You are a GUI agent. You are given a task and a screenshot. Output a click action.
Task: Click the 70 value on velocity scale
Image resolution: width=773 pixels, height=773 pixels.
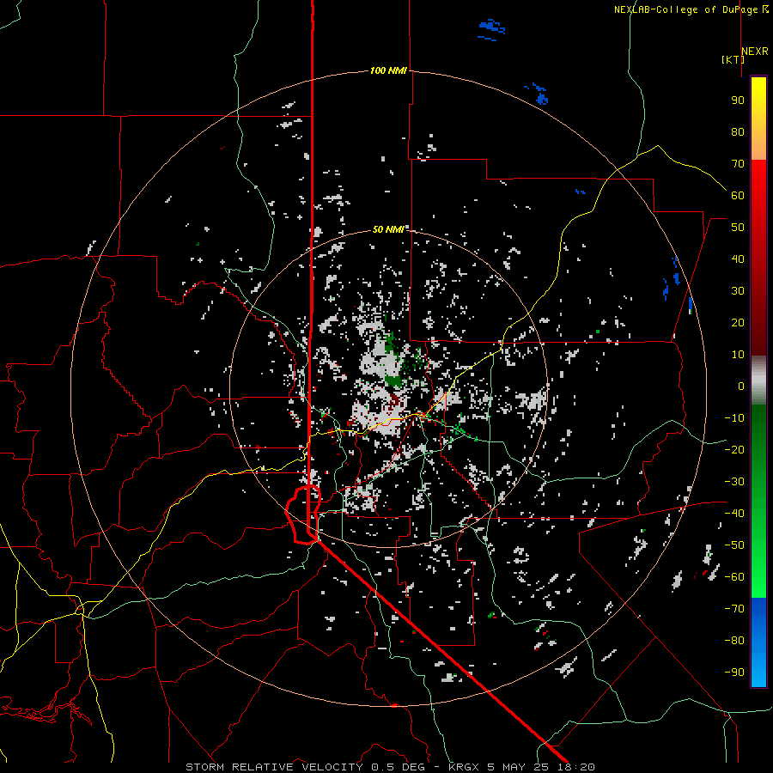click(738, 164)
